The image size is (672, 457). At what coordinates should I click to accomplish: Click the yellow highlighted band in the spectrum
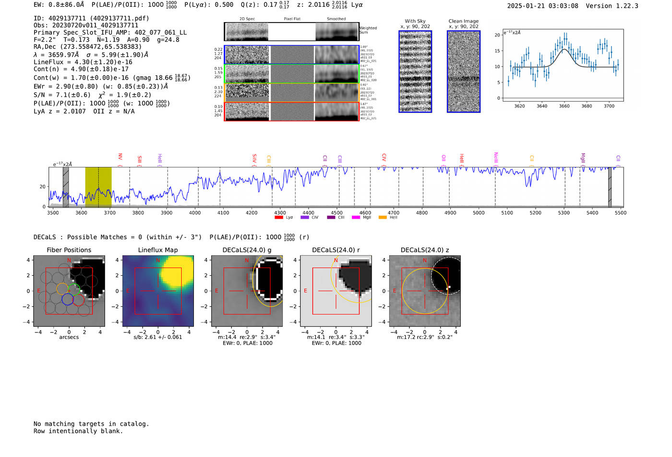tap(98, 187)
